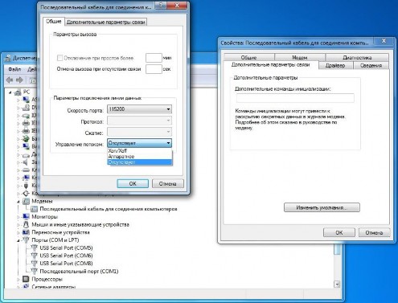The image size is (398, 303).
Task: Click the modem icon for Последовательный кабель device
Action: tap(34, 209)
